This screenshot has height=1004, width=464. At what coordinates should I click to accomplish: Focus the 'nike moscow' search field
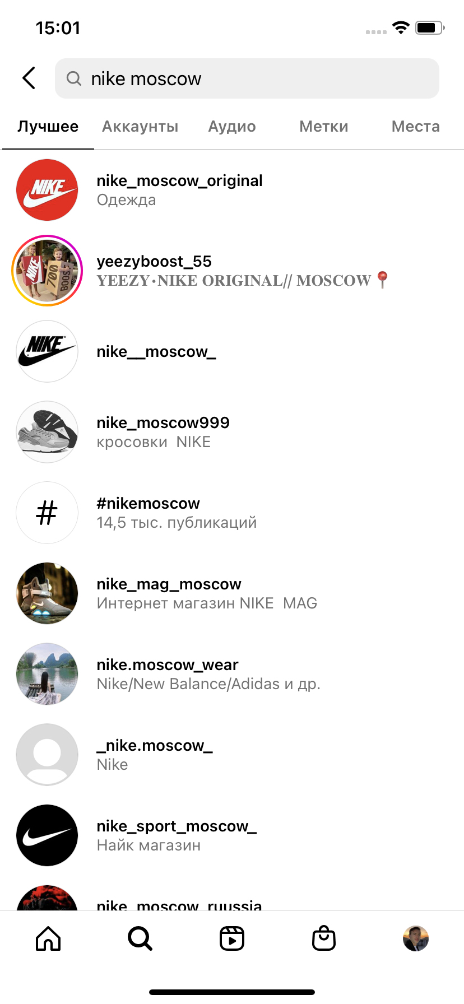click(x=247, y=78)
